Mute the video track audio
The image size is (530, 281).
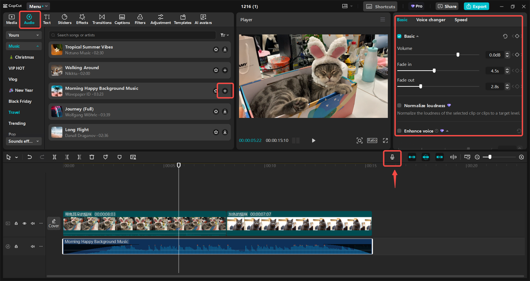(33, 224)
